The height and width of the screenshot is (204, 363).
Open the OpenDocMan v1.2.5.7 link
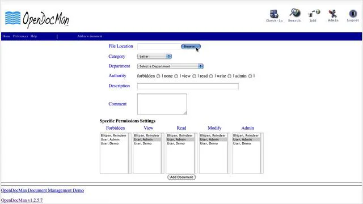[x=22, y=200]
